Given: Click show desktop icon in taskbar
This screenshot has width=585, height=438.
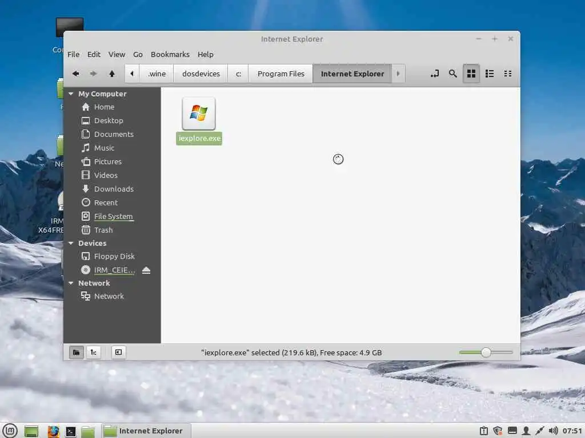Looking at the screenshot, I should (32, 431).
